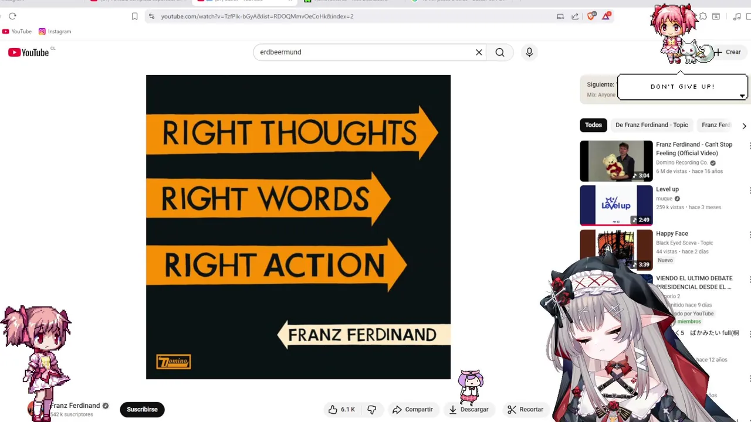Open options menu for Level up video
This screenshot has width=751, height=422.
point(749,190)
